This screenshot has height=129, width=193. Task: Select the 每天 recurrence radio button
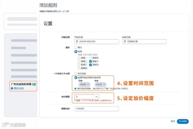tap(76, 47)
